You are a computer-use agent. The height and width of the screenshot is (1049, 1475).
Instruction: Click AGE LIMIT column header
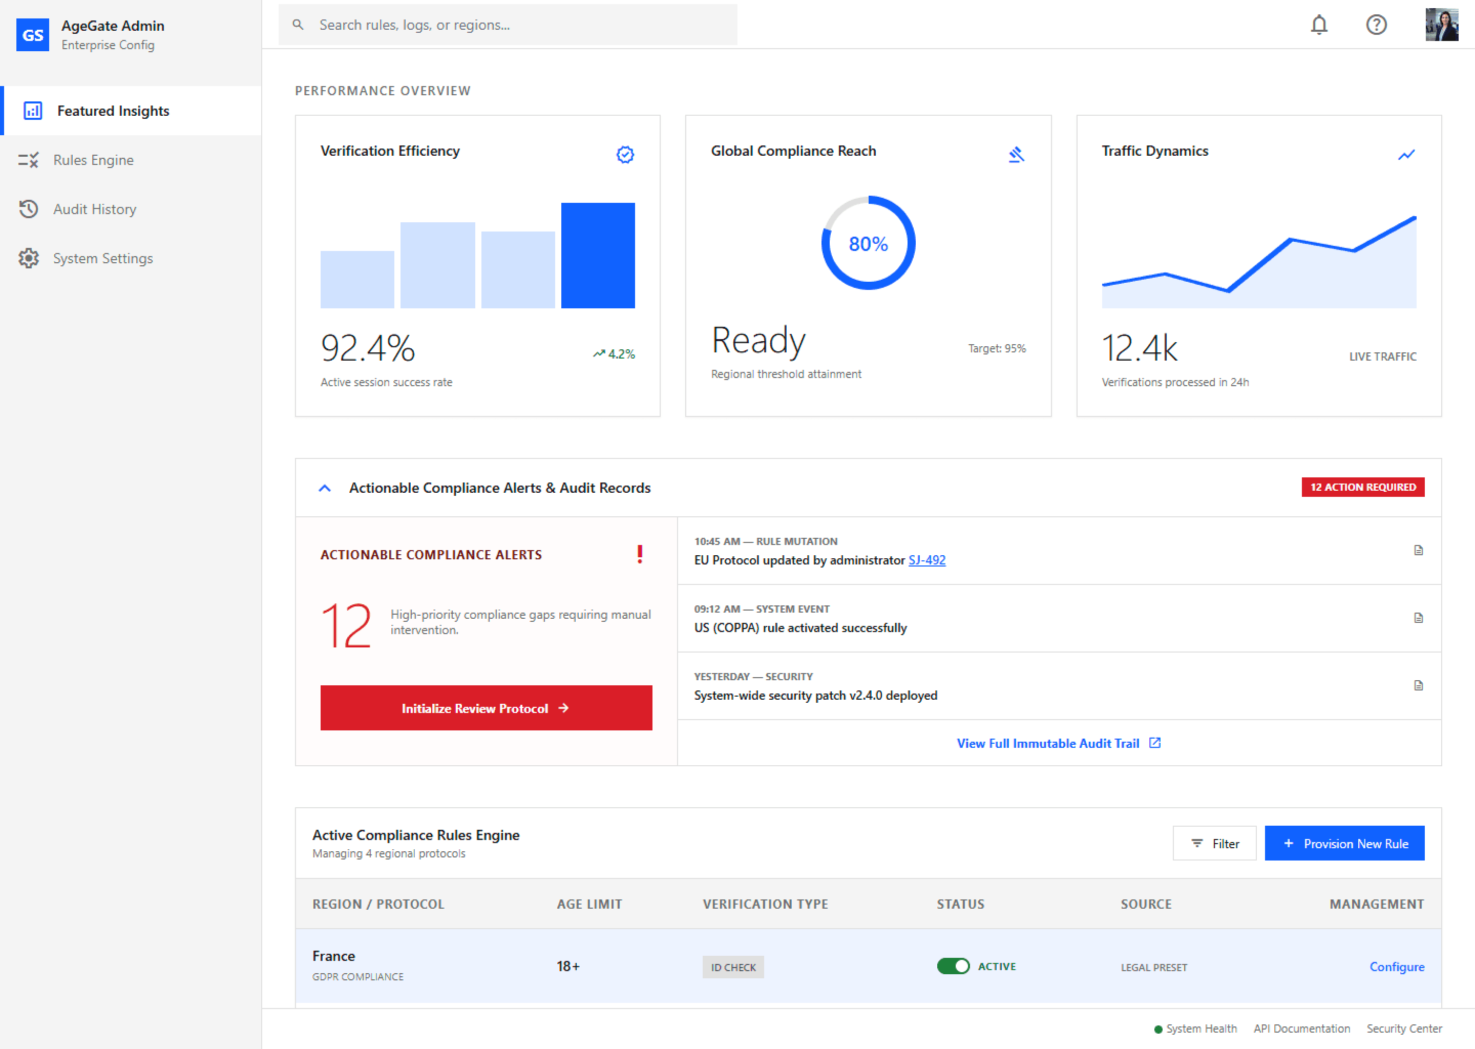point(589,904)
